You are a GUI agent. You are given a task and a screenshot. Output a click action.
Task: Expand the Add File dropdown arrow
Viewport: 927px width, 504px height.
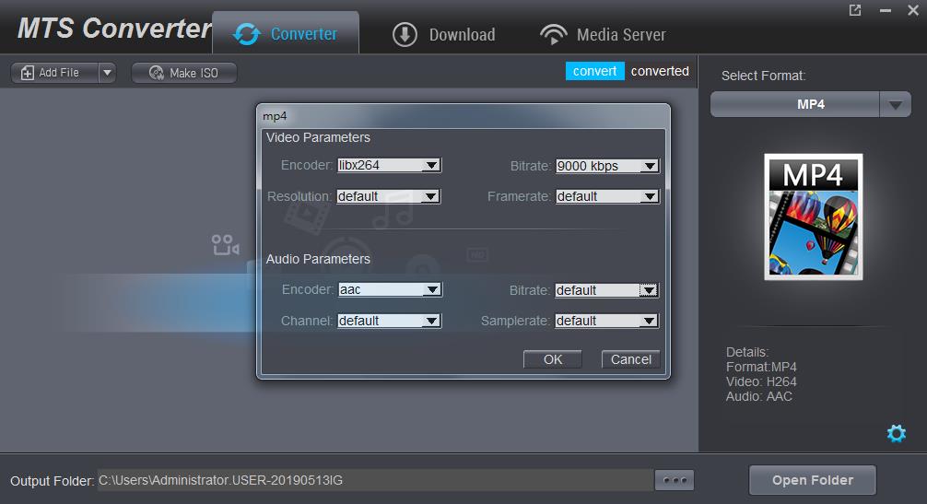coord(106,73)
